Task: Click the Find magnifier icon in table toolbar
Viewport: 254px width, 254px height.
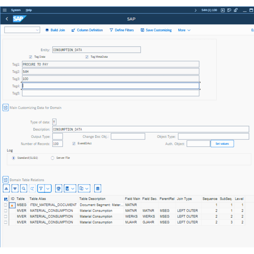Action: click(23, 188)
